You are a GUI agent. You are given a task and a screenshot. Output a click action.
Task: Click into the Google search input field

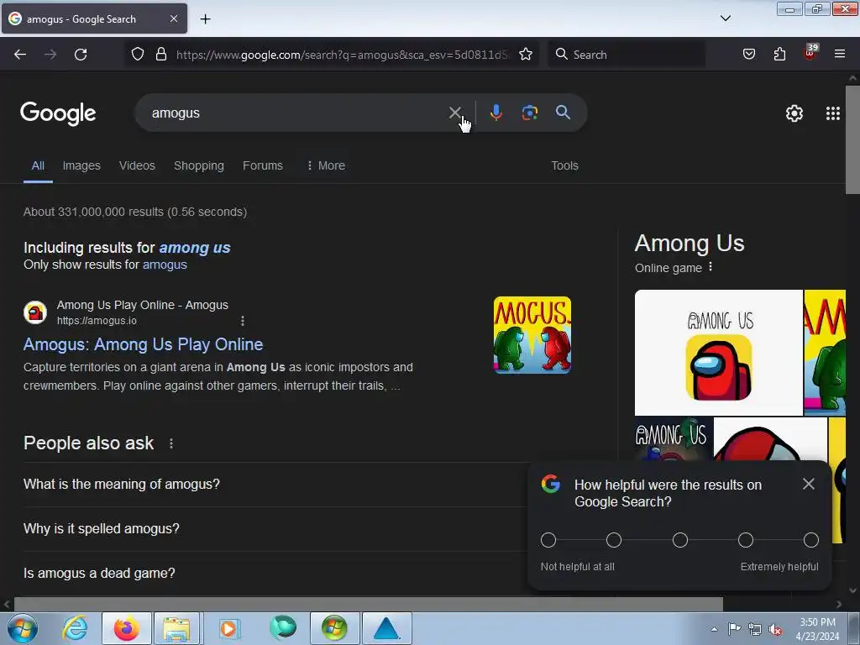[296, 113]
